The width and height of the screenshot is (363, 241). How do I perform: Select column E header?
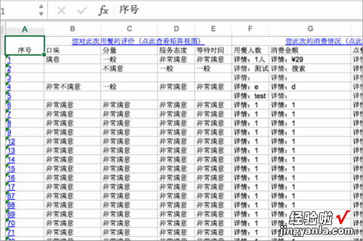pos(213,29)
